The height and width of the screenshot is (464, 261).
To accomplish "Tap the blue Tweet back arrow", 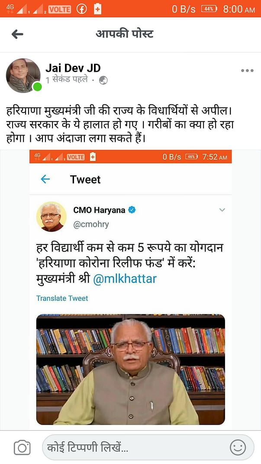I will (x=45, y=179).
